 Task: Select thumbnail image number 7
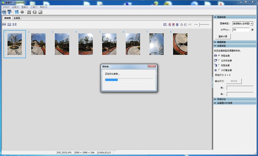(x=156, y=44)
